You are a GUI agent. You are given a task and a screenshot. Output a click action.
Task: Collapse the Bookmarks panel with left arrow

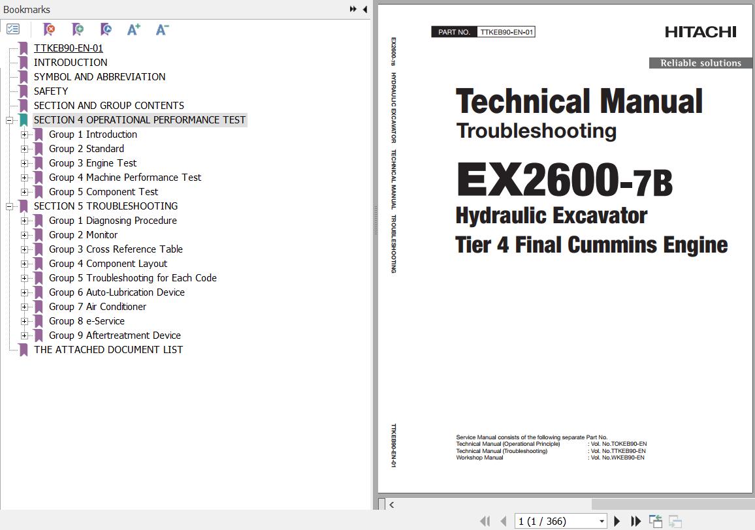tap(365, 9)
